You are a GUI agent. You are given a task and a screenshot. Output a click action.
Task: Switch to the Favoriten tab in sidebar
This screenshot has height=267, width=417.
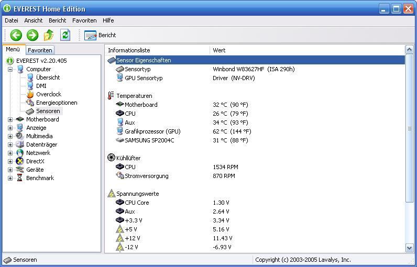(x=40, y=50)
